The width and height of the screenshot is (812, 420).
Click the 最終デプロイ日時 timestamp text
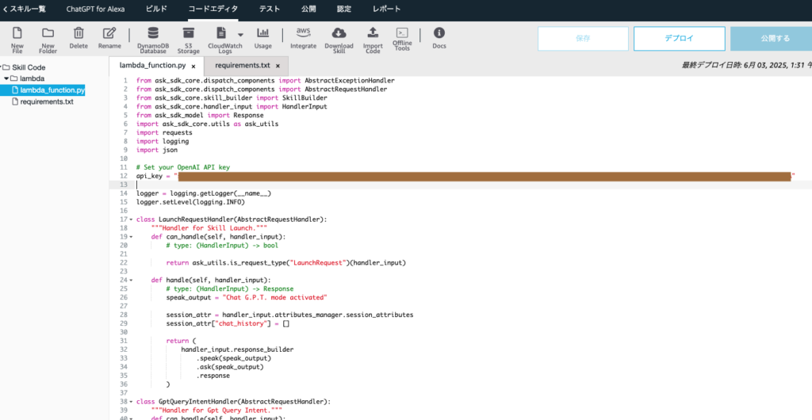click(x=746, y=65)
